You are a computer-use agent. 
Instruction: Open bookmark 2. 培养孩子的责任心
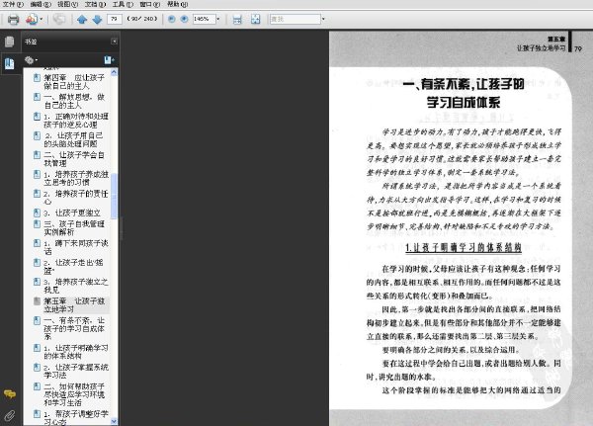[76, 198]
